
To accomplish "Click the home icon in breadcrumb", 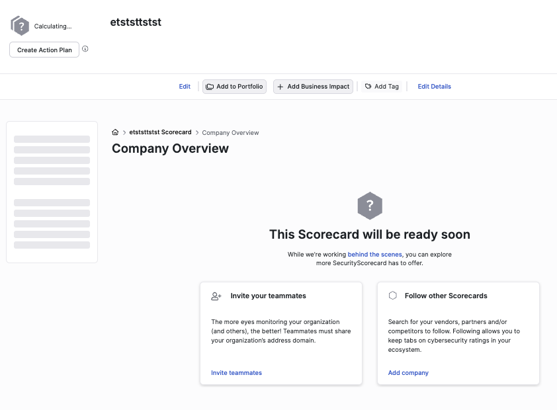I will click(x=115, y=132).
